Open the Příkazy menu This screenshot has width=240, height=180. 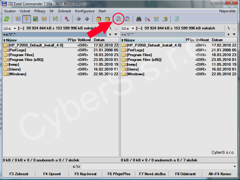(x=40, y=11)
